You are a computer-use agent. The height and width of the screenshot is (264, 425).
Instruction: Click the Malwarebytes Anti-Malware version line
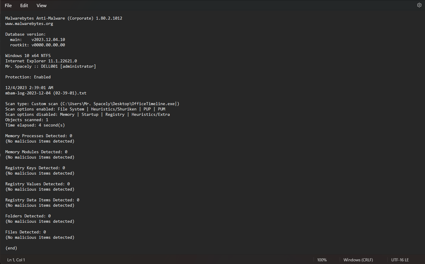click(64, 18)
